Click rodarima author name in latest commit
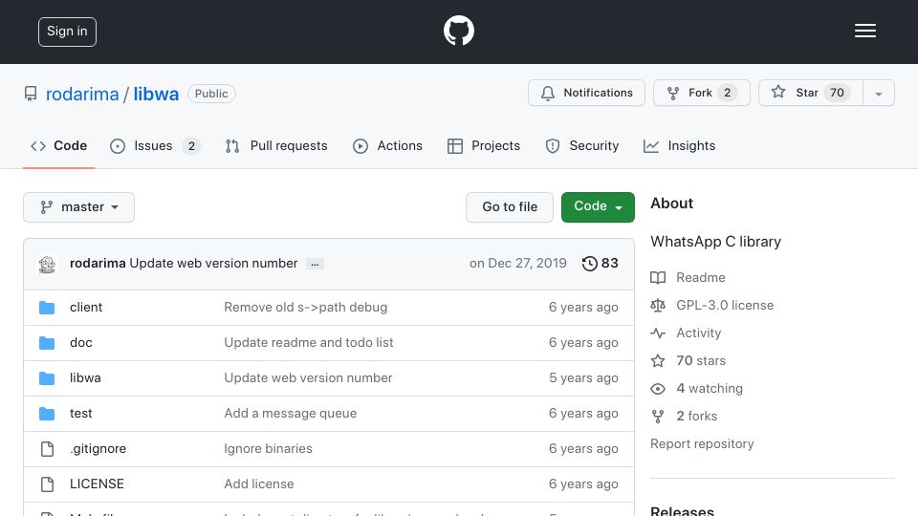 [98, 264]
